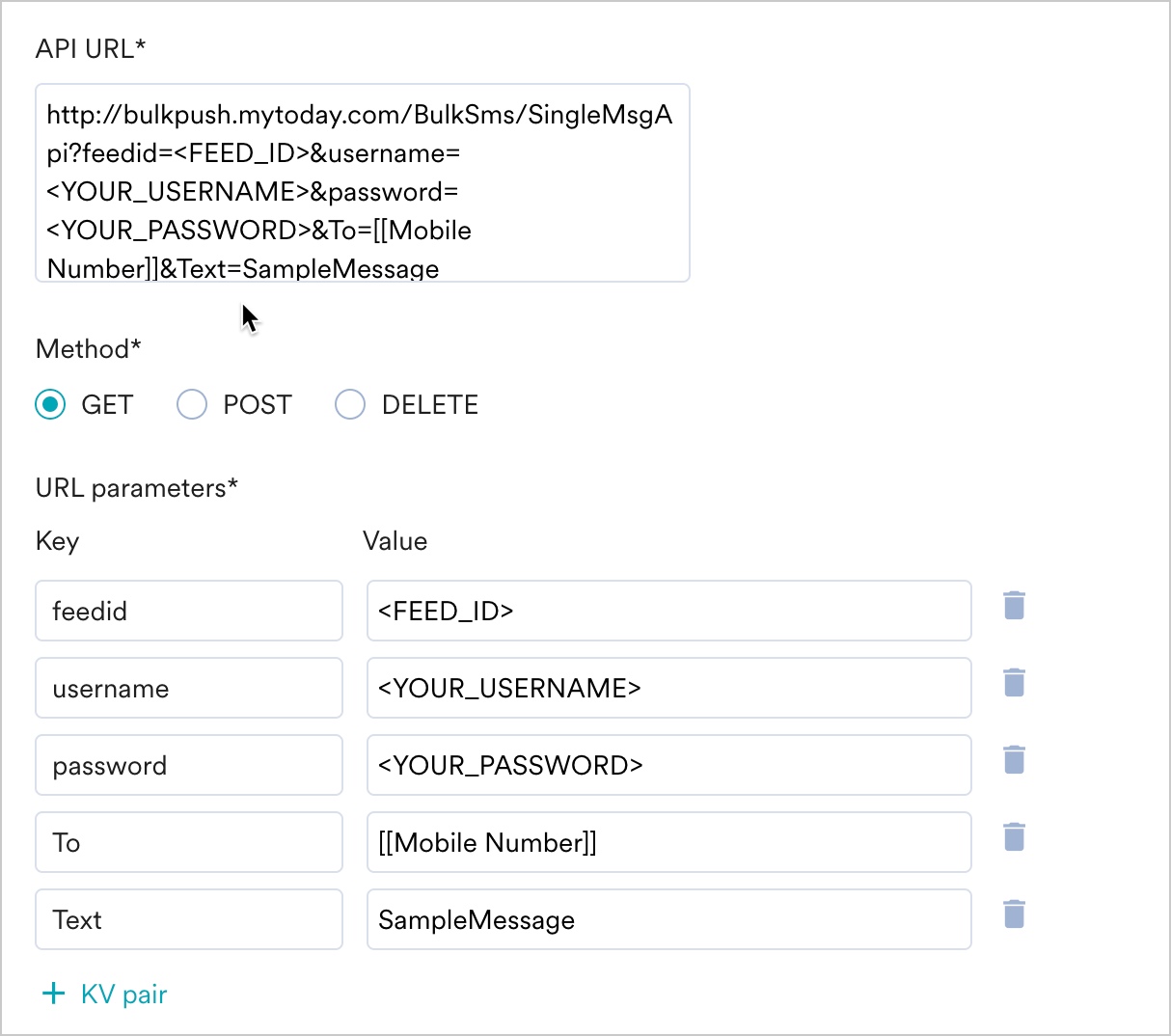Delete the username parameter row

[x=1014, y=683]
